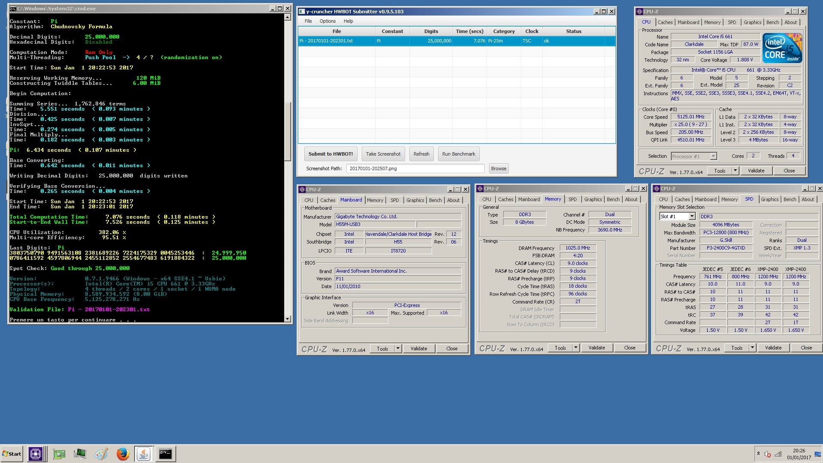The height and width of the screenshot is (463, 823).
Task: Click Tools button in top CPU-Z window
Action: point(720,171)
